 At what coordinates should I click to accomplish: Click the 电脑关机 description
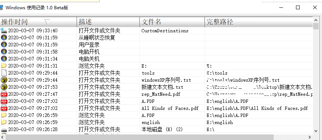pos(89,59)
